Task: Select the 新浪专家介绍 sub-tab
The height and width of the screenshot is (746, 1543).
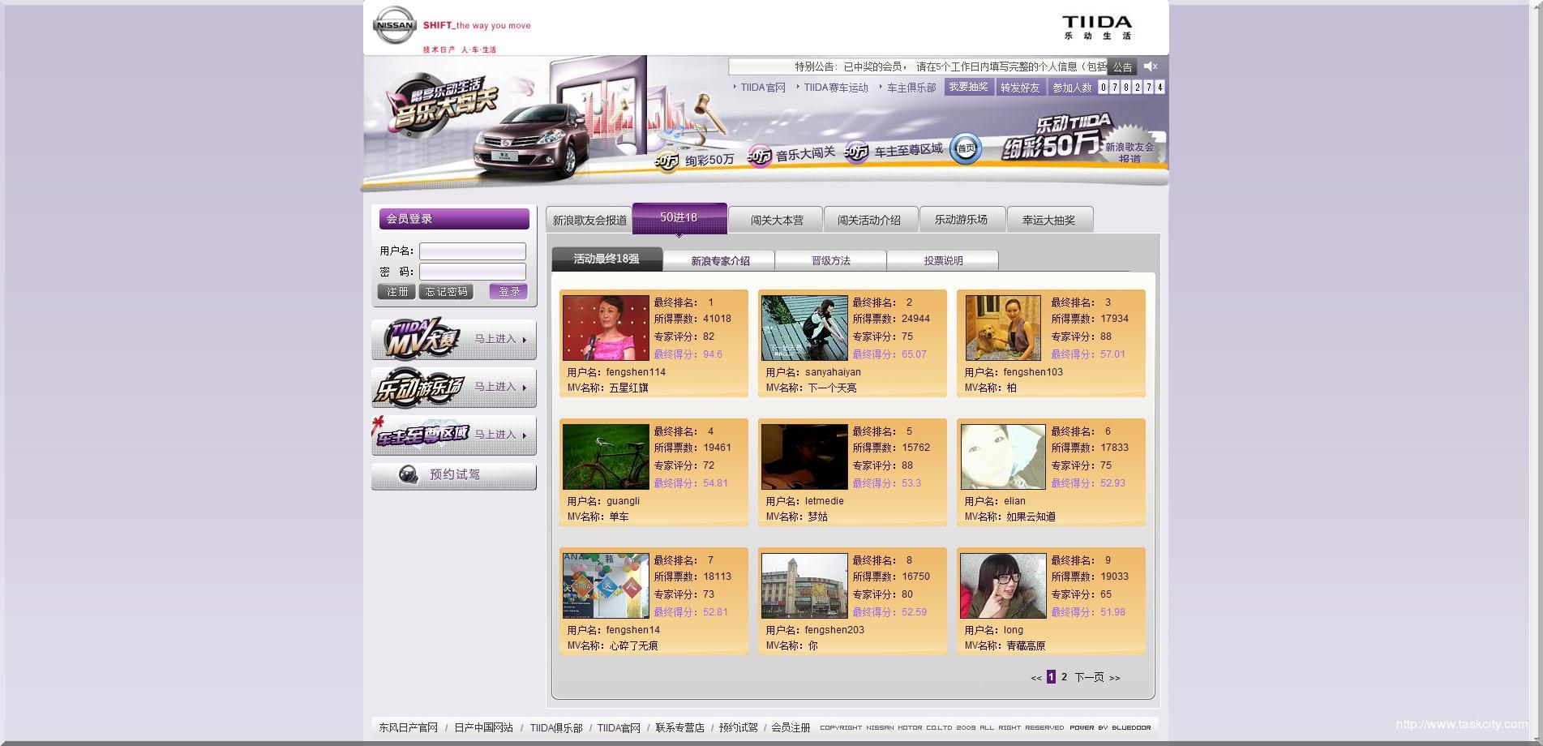Action: point(720,261)
